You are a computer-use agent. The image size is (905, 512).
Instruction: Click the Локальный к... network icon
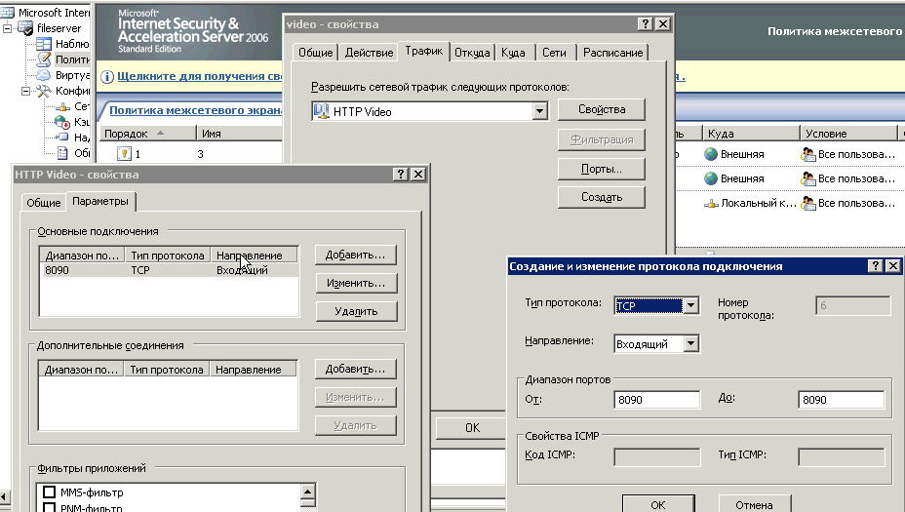tap(711, 203)
